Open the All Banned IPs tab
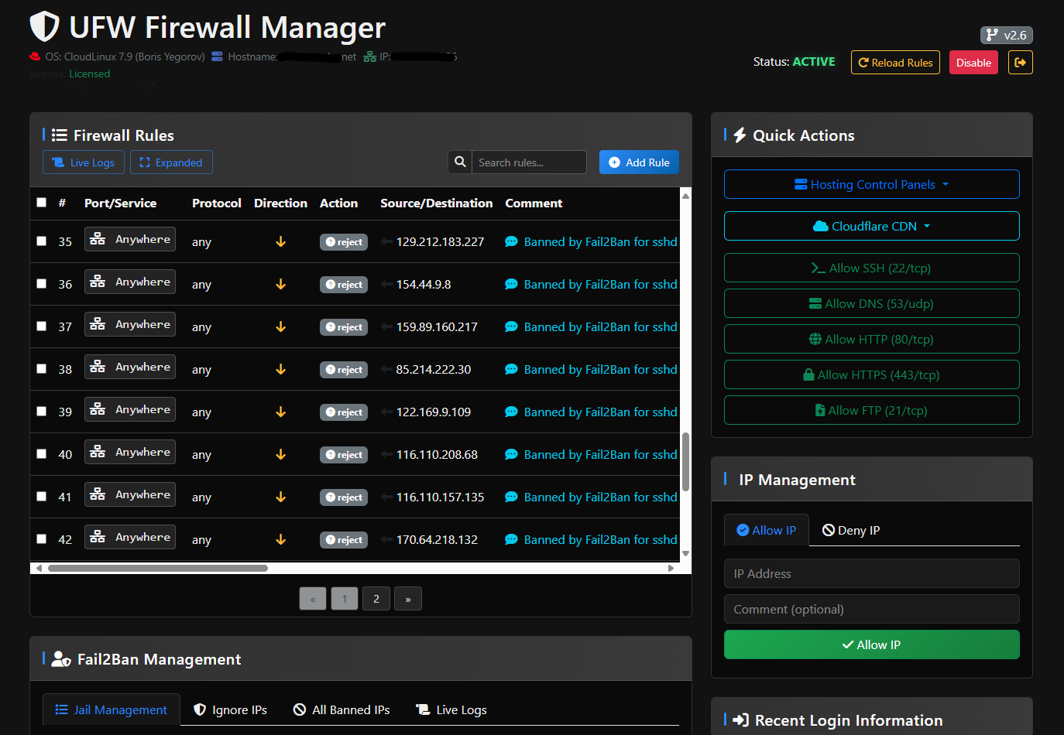The width and height of the screenshot is (1064, 735). click(x=342, y=709)
